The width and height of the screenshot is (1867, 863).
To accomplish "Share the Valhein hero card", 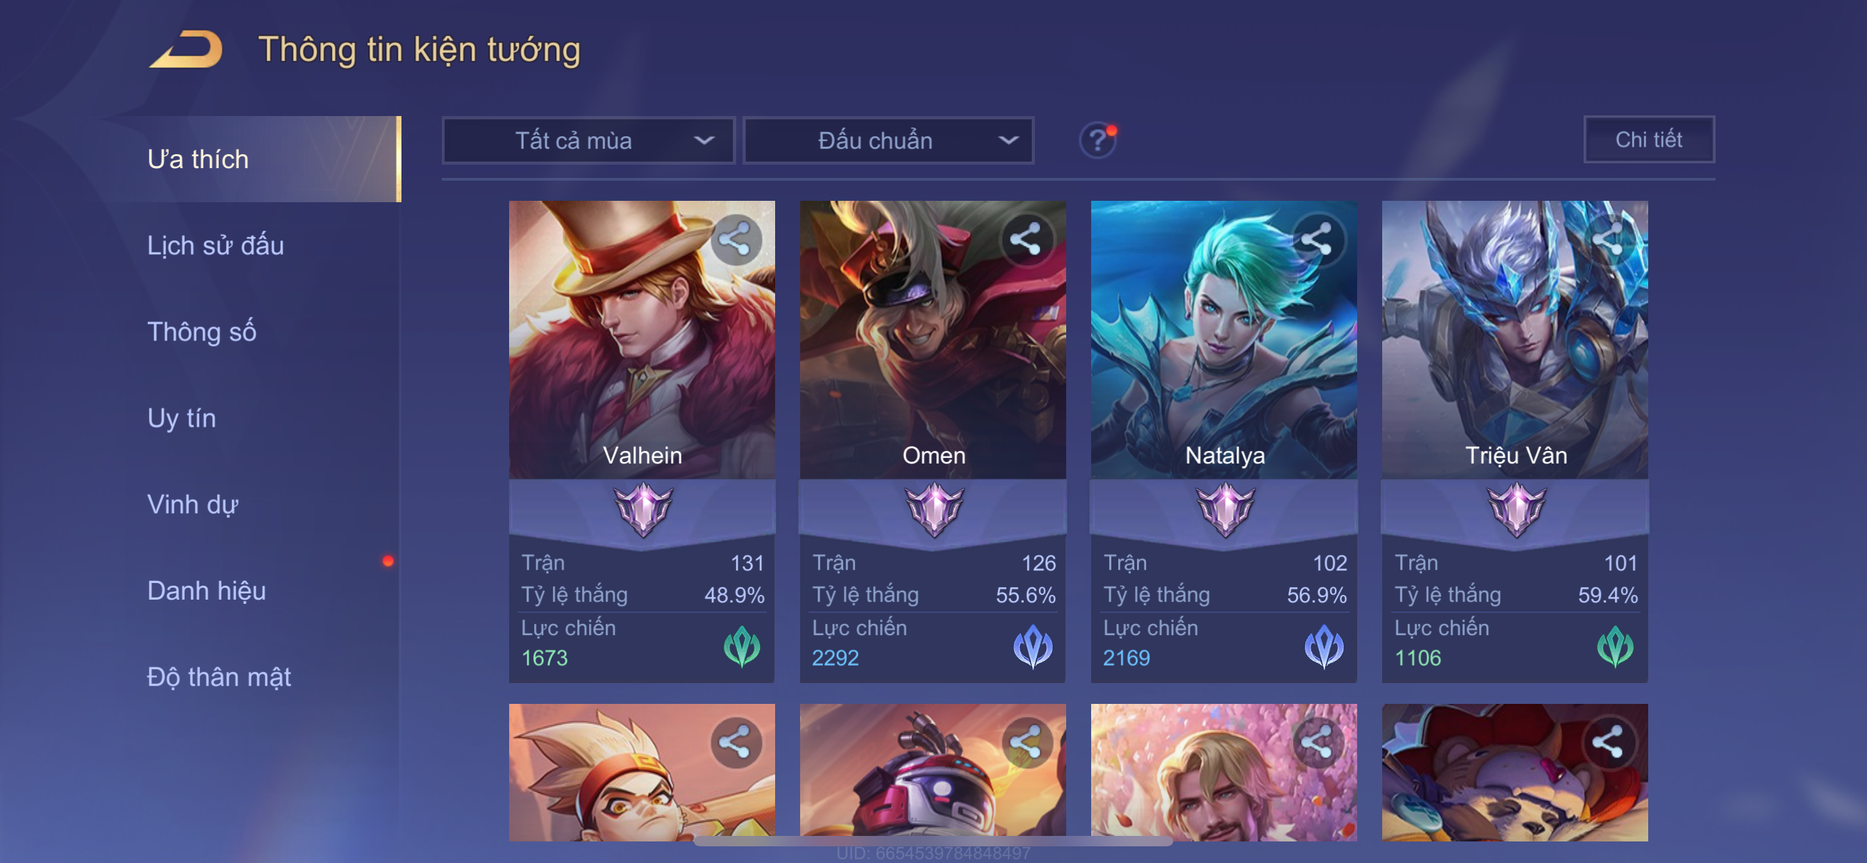I will pyautogui.click(x=736, y=239).
